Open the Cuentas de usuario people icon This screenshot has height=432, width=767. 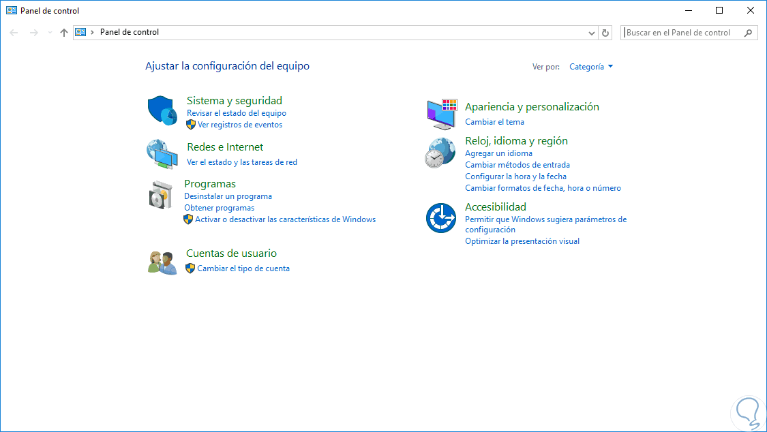[162, 262]
